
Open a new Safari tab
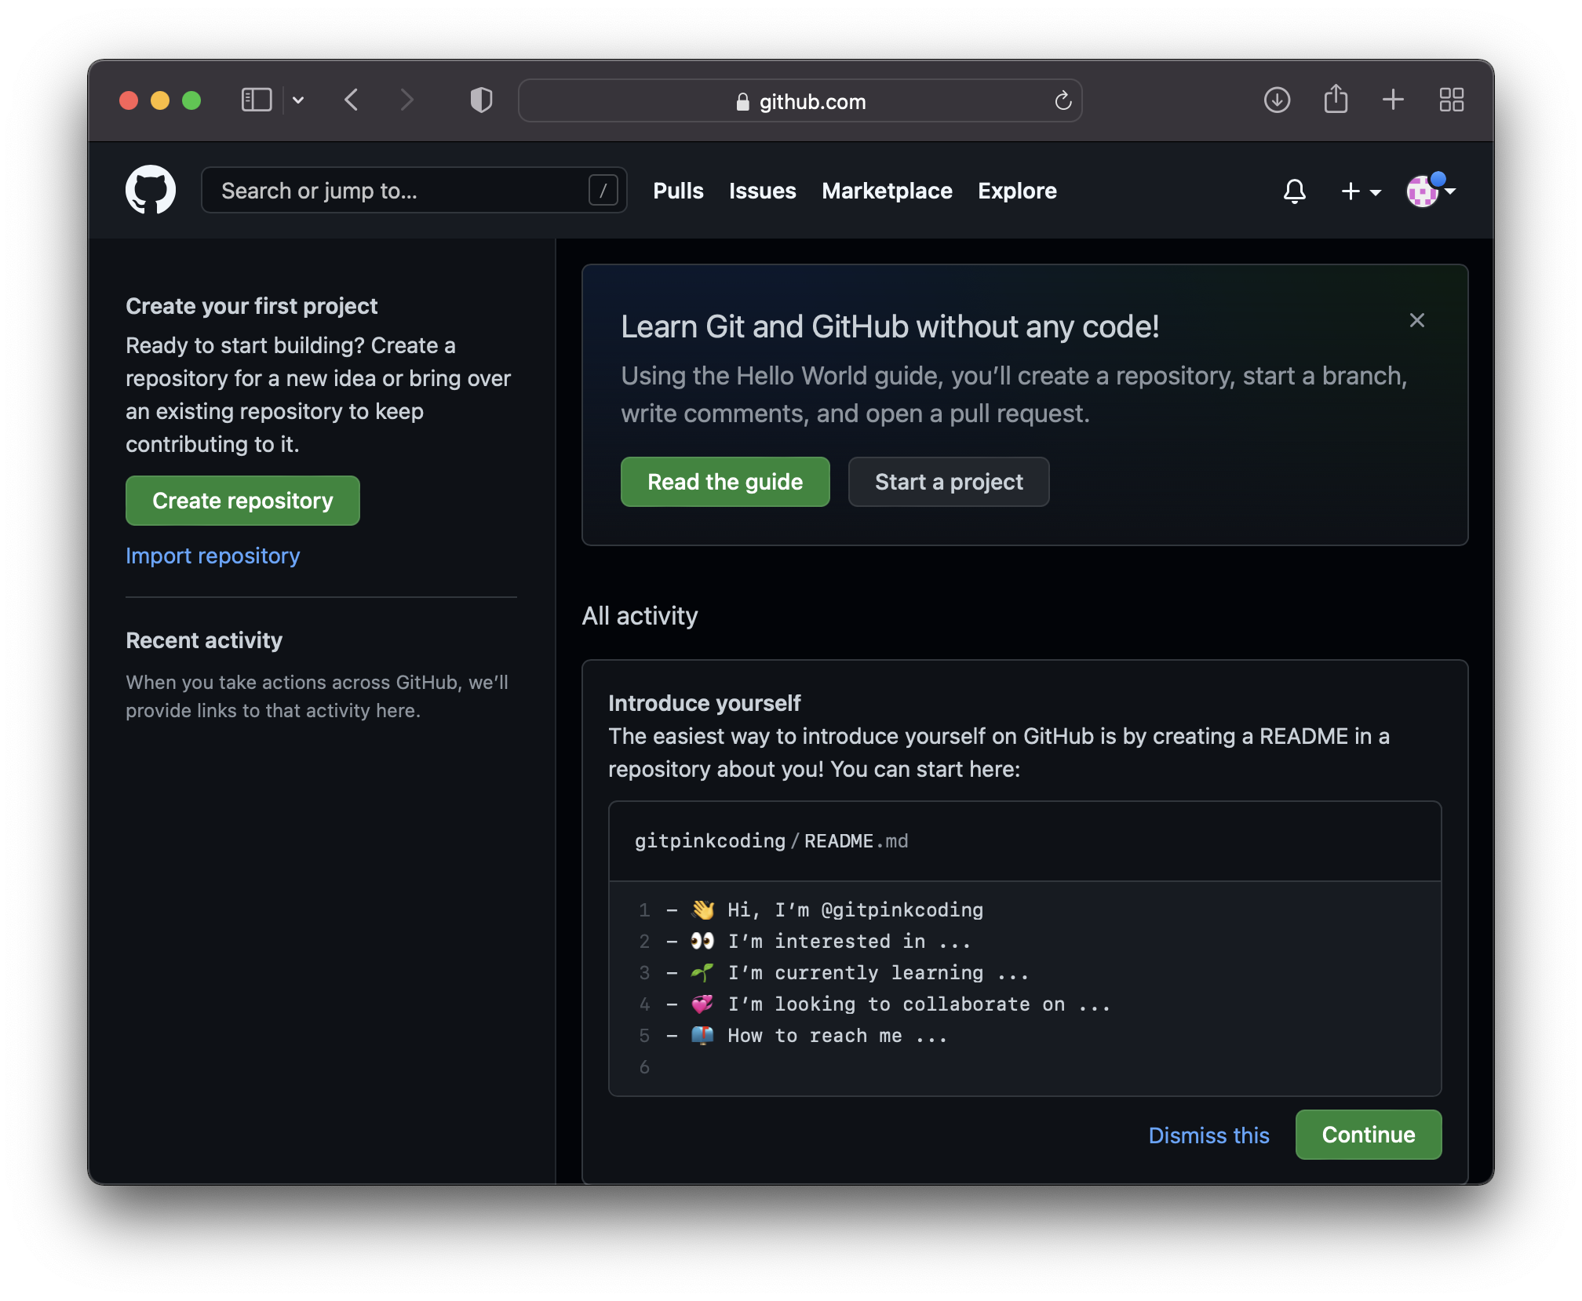coord(1393,100)
